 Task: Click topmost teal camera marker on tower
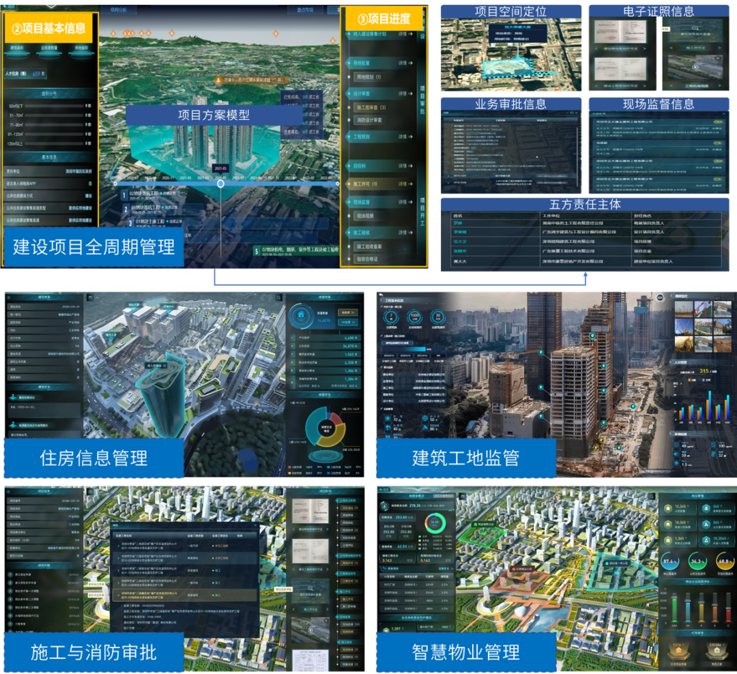pos(593,336)
